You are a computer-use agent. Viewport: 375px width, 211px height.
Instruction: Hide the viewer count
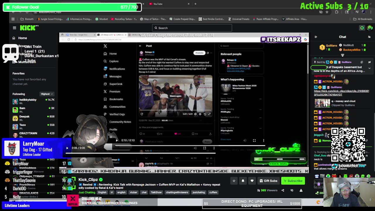292,190
